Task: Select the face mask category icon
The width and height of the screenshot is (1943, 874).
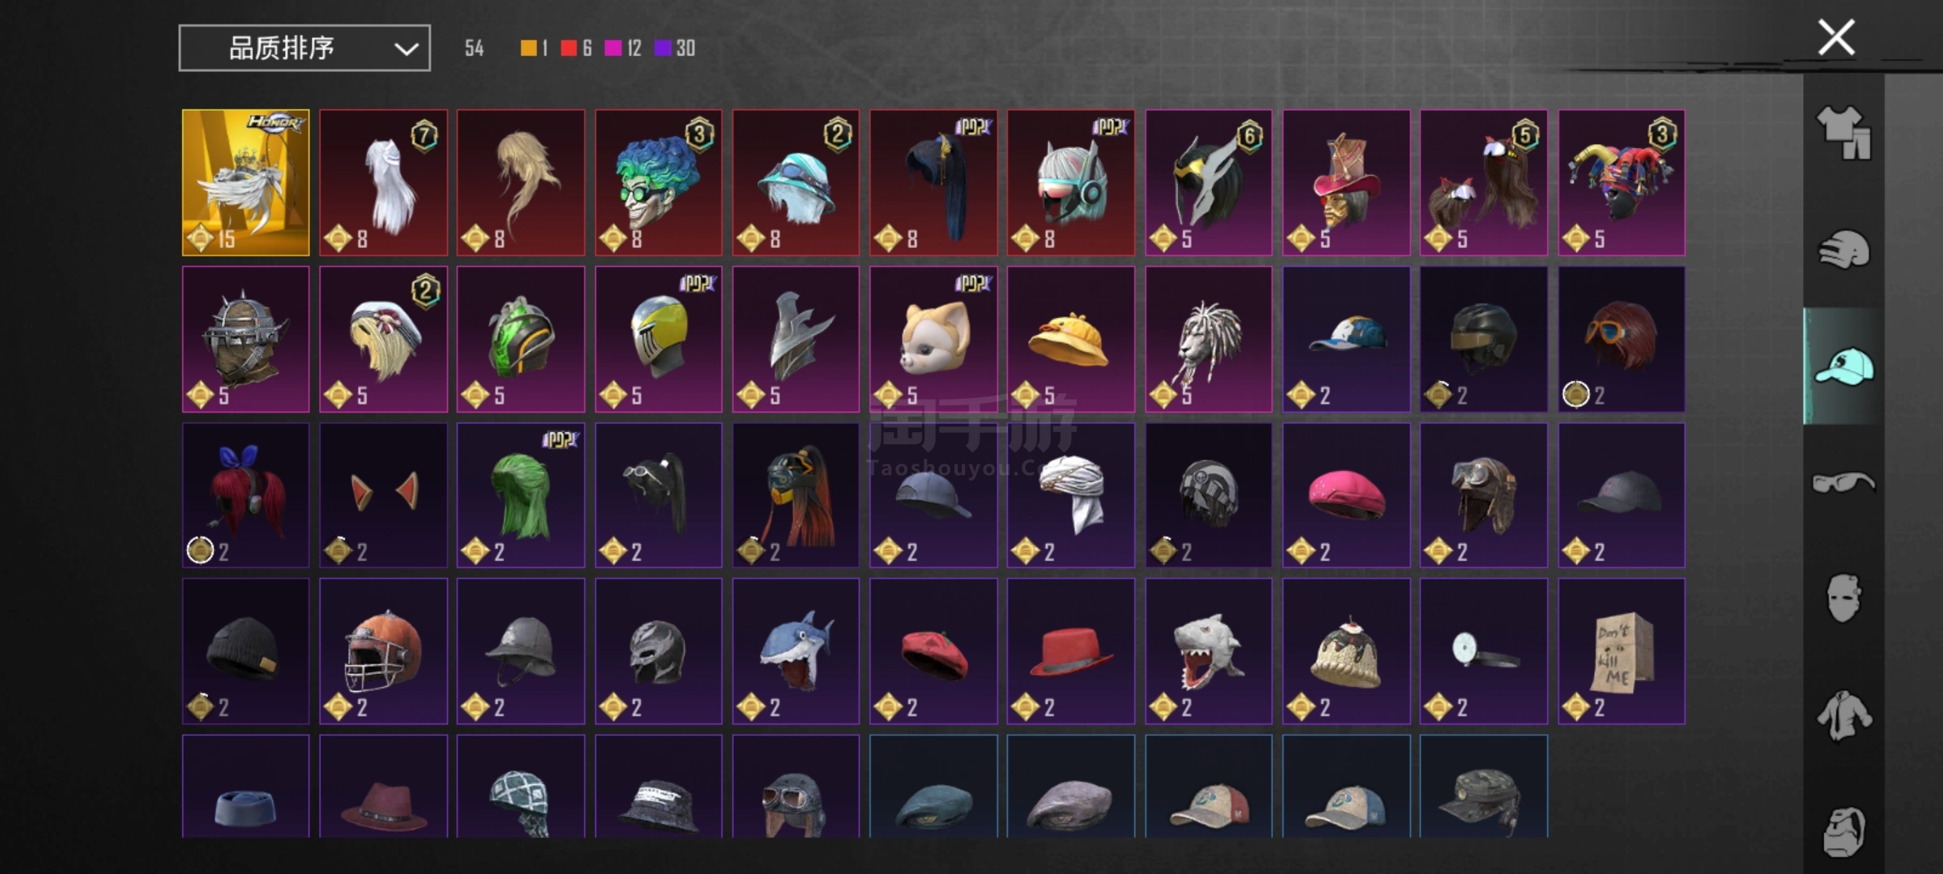Action: point(1843,599)
